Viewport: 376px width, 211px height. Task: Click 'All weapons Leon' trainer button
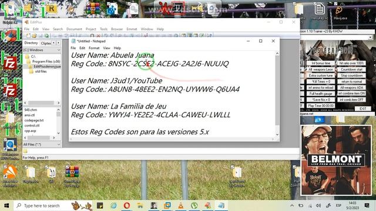pyautogui.click(x=321, y=69)
